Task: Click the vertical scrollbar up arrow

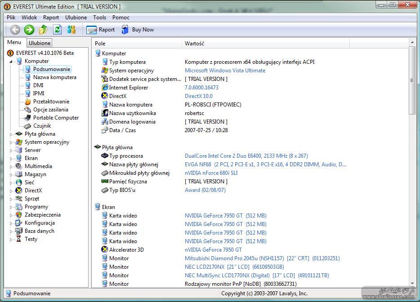Action: point(412,42)
